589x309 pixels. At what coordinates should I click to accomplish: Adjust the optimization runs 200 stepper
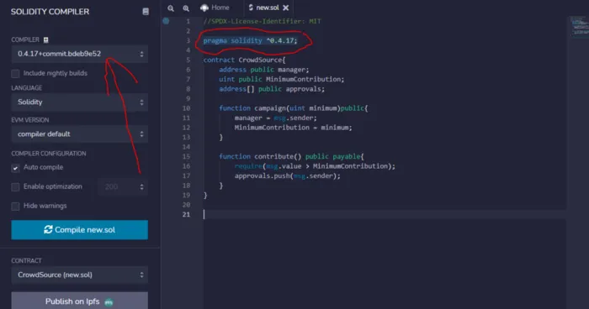[x=123, y=186]
